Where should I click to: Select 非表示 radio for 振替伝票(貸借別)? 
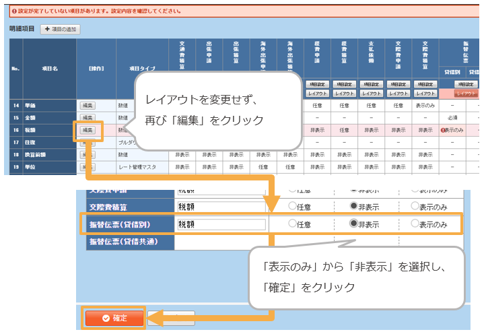coord(354,224)
